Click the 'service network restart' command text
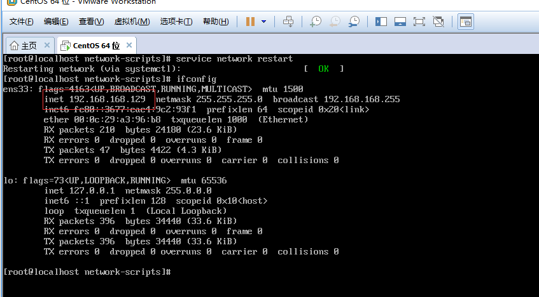539x297 pixels. pyautogui.click(x=234, y=58)
